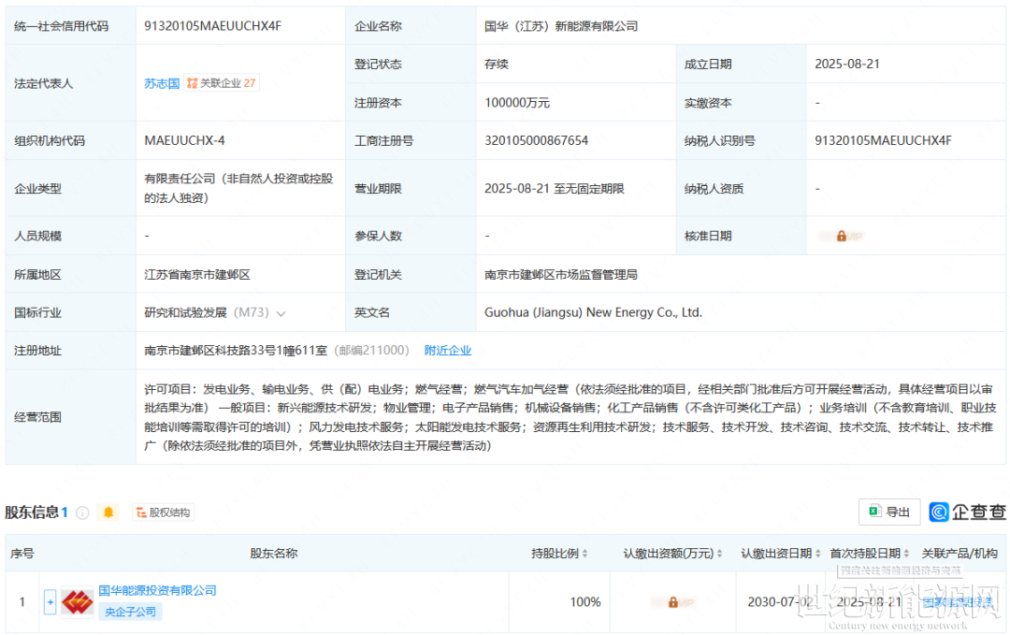
Task: Open 国华能源投资有限公司 shareholder link
Action: (x=157, y=591)
